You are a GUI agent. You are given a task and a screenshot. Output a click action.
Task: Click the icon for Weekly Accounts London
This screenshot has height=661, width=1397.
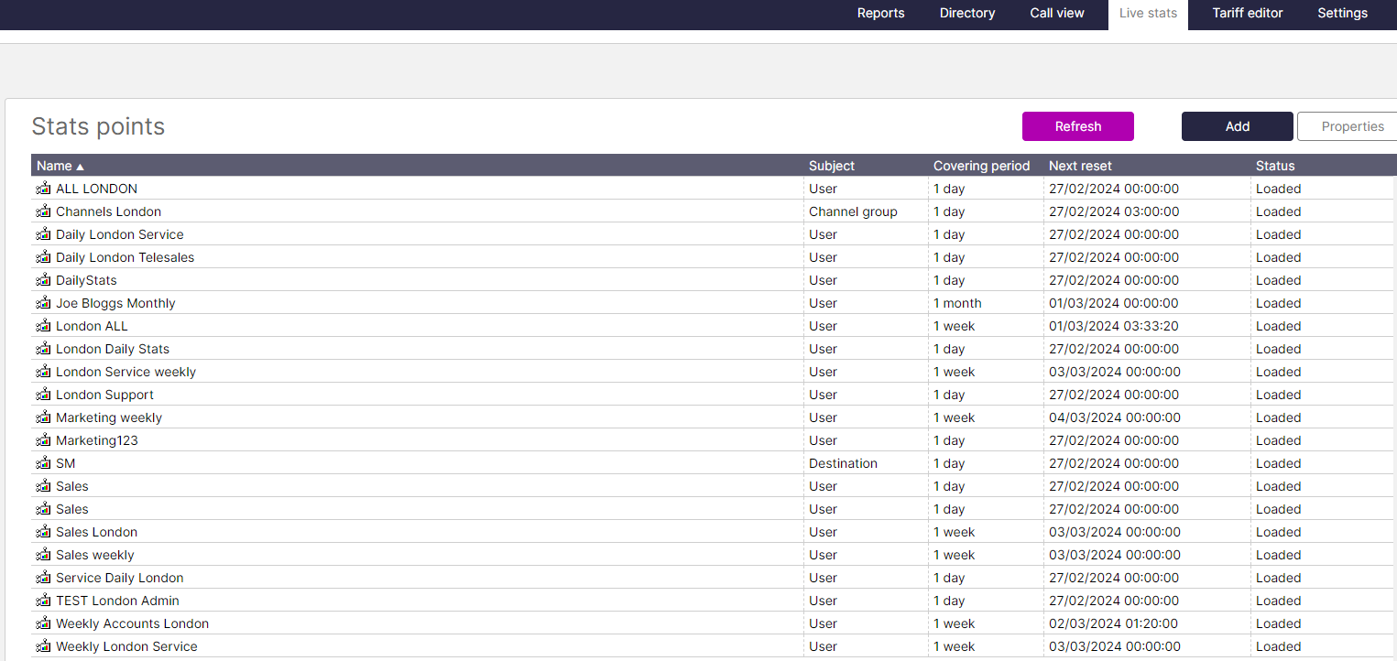pos(43,623)
